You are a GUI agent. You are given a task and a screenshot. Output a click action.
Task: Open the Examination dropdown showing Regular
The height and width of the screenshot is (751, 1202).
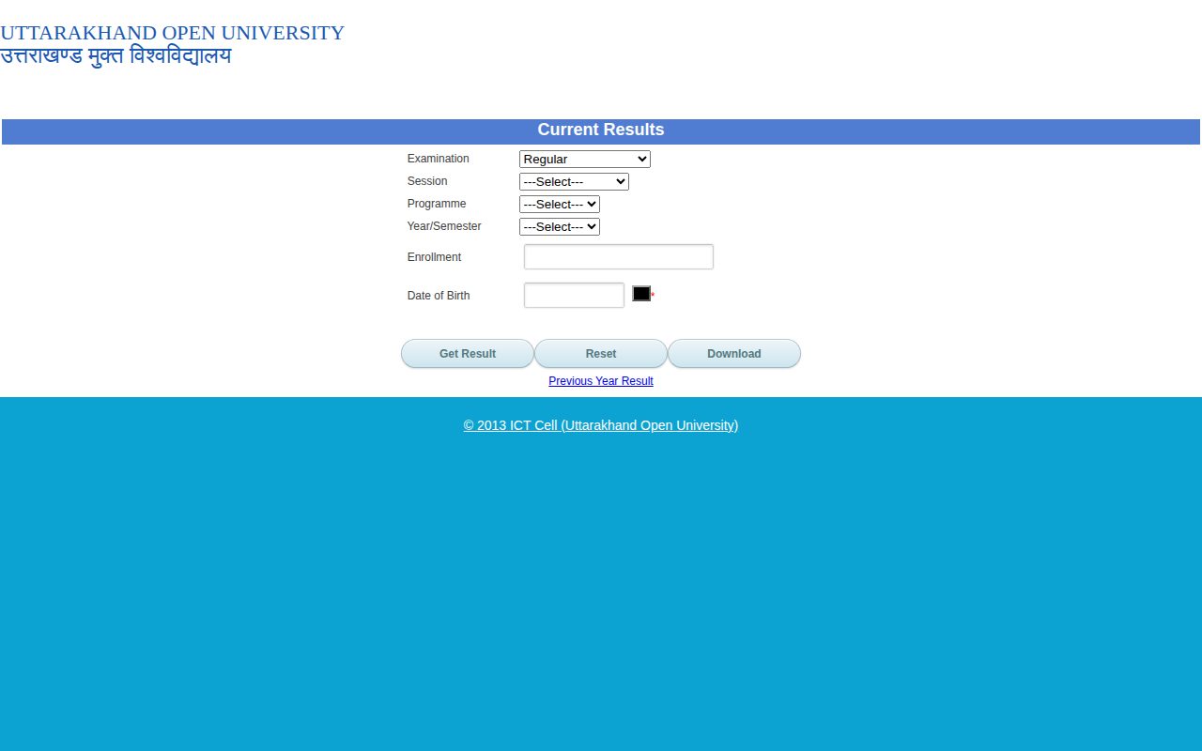(x=585, y=160)
